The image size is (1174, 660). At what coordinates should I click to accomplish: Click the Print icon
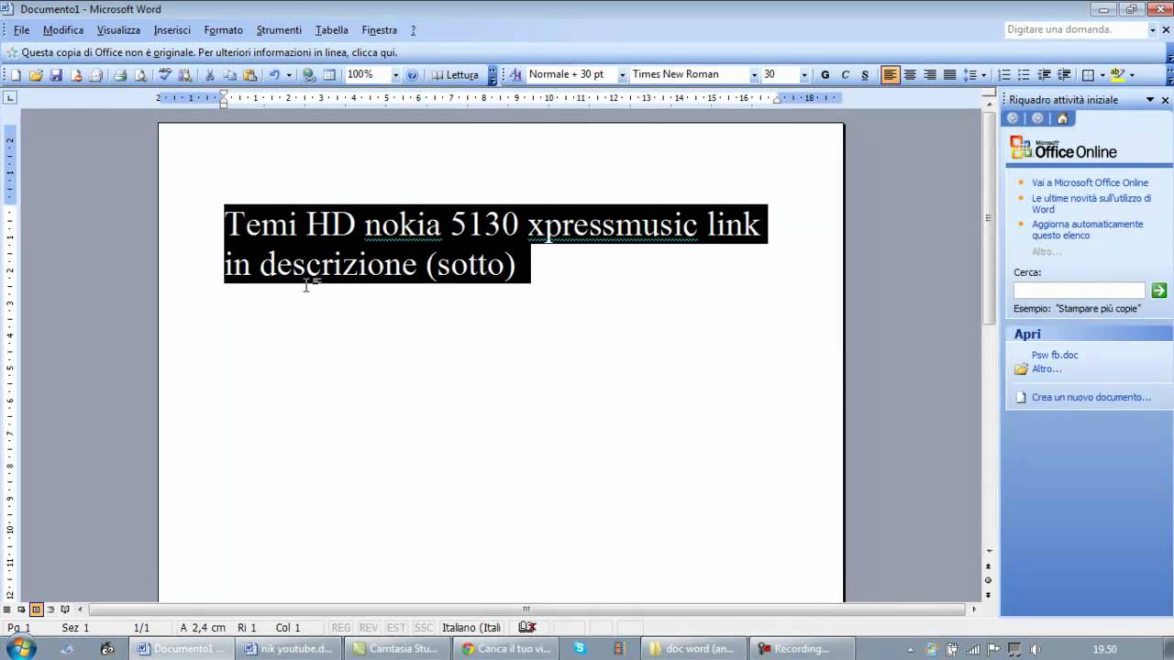pyautogui.click(x=120, y=75)
